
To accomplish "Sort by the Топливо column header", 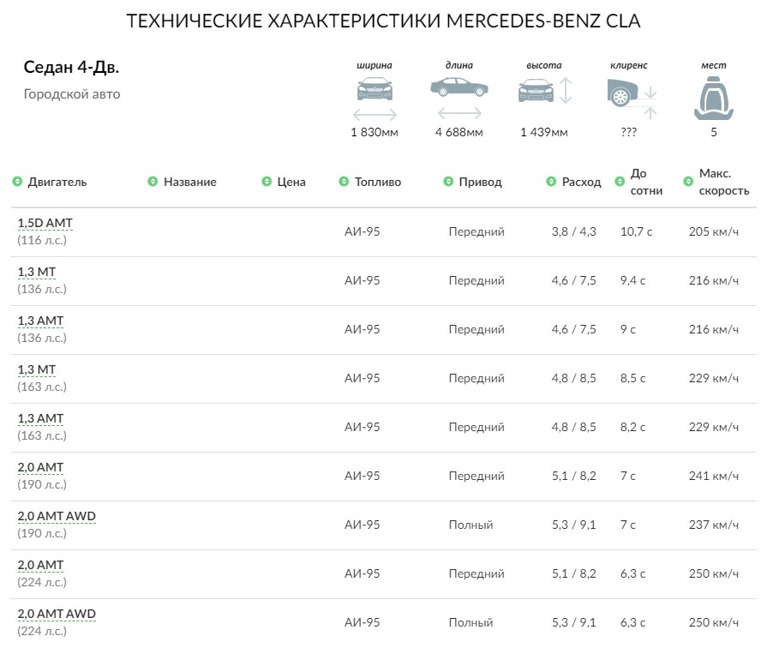I will tap(378, 182).
